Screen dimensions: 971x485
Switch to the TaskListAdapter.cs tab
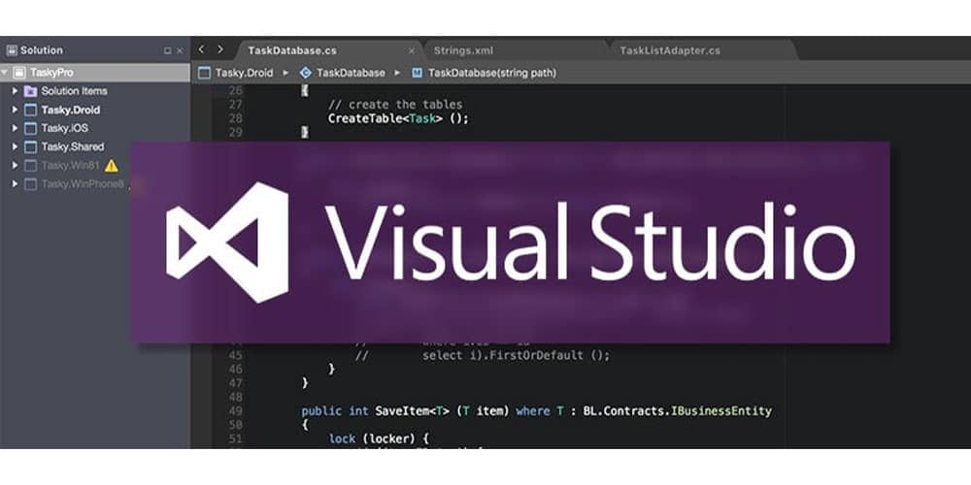click(x=669, y=50)
